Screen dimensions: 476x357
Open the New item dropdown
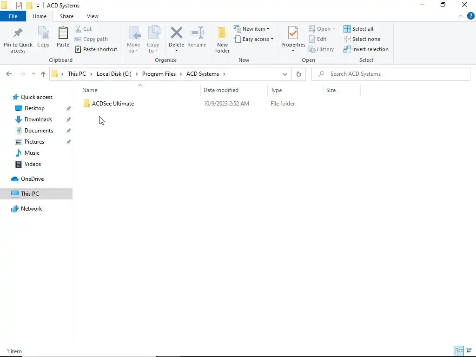pyautogui.click(x=251, y=29)
